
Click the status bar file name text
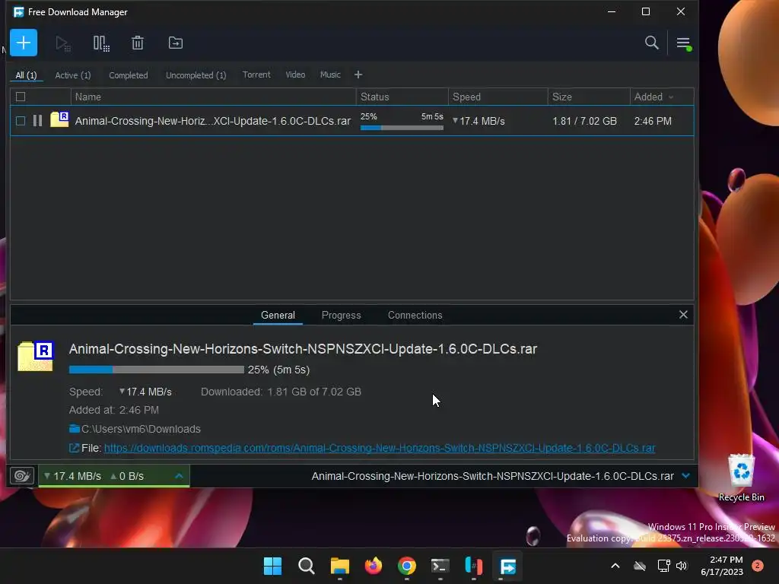492,476
